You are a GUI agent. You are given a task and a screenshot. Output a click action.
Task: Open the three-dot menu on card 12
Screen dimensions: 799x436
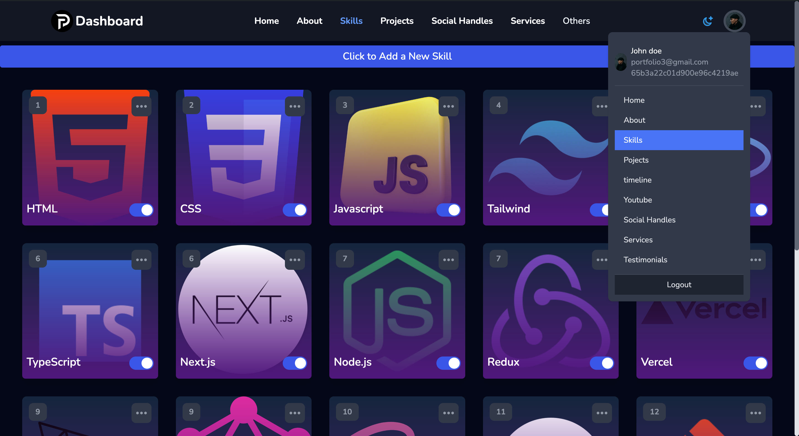point(755,413)
